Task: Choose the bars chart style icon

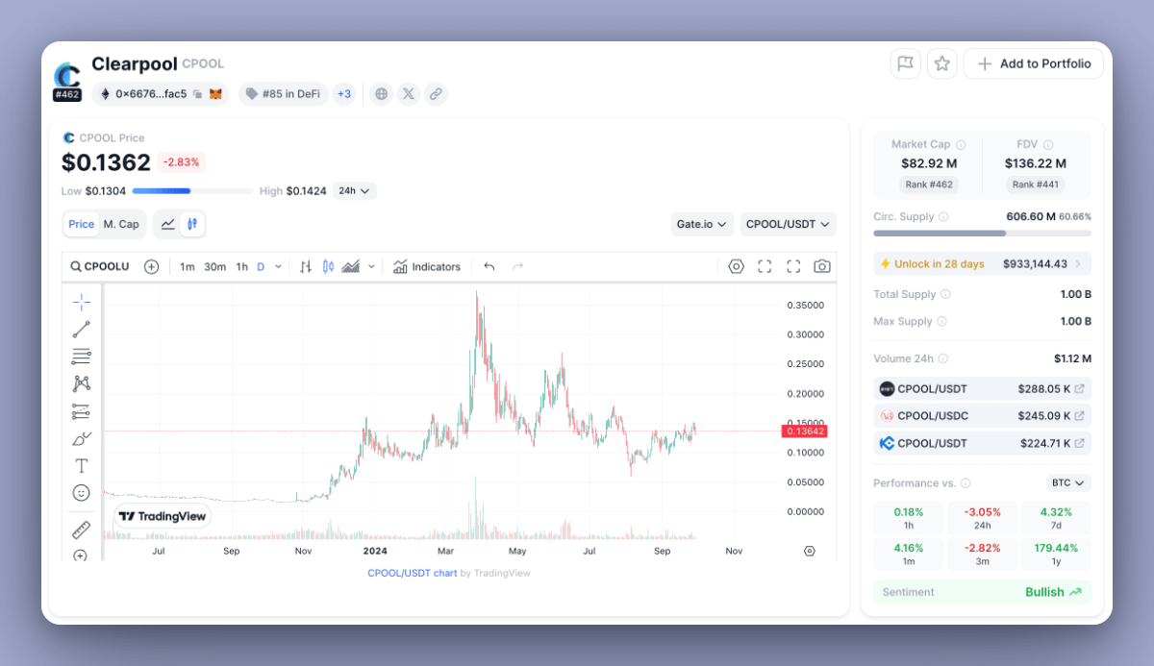Action: point(306,266)
